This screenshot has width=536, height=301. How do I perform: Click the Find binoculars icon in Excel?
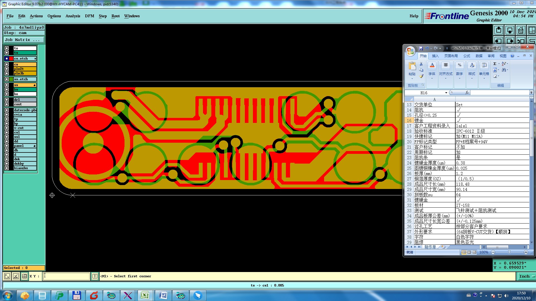click(x=504, y=70)
